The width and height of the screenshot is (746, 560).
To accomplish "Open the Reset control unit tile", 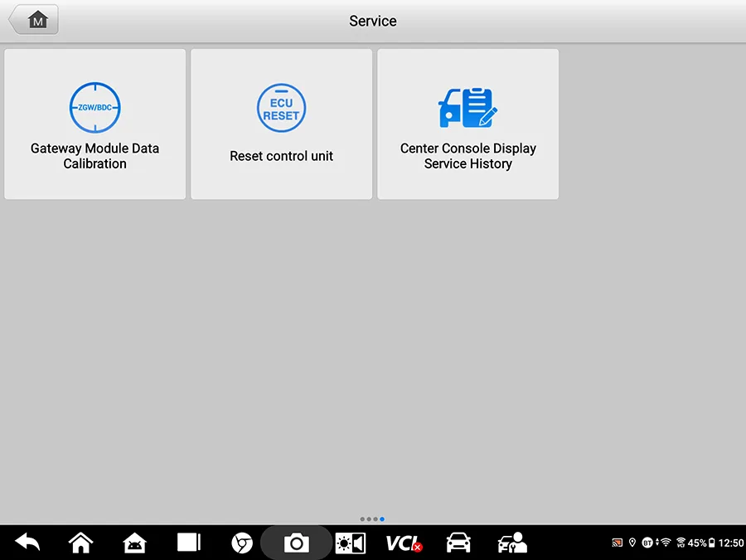I will coord(281,124).
